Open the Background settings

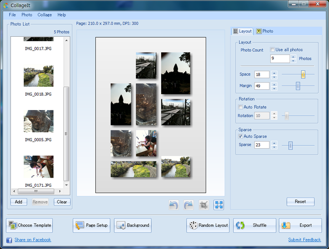pyautogui.click(x=133, y=225)
